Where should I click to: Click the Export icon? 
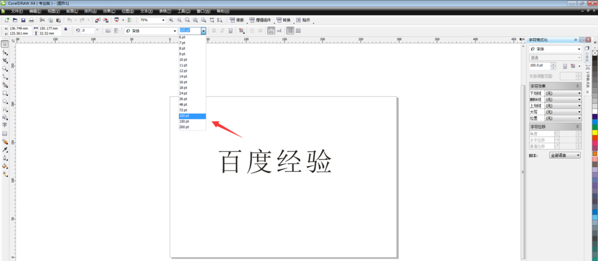coord(105,20)
